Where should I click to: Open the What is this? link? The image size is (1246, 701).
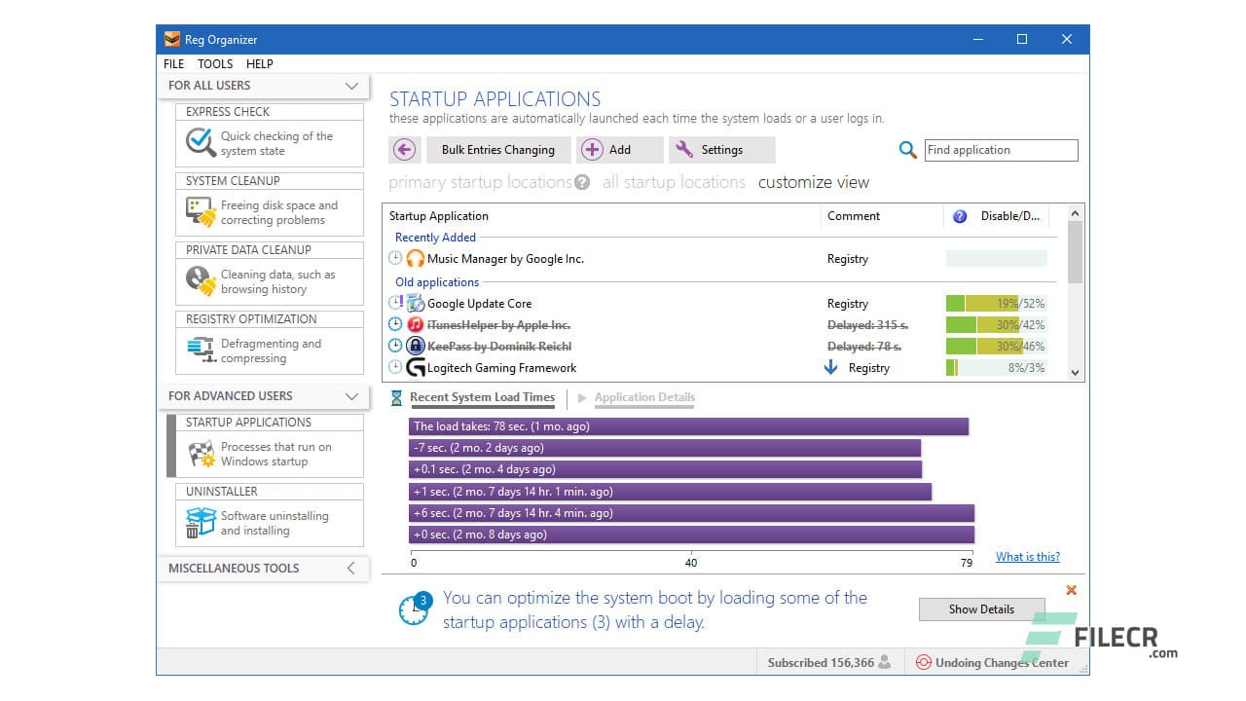(1027, 557)
